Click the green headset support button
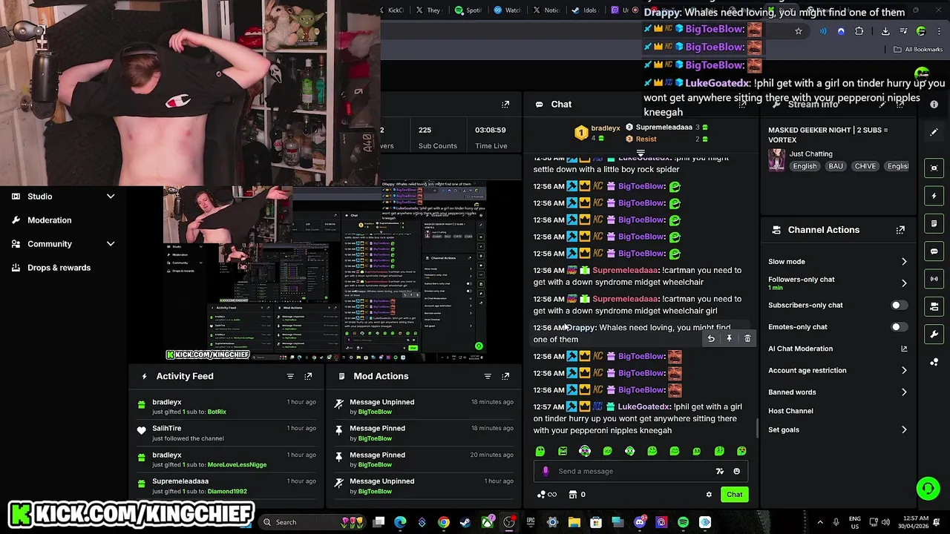The image size is (950, 534). pyautogui.click(x=928, y=488)
